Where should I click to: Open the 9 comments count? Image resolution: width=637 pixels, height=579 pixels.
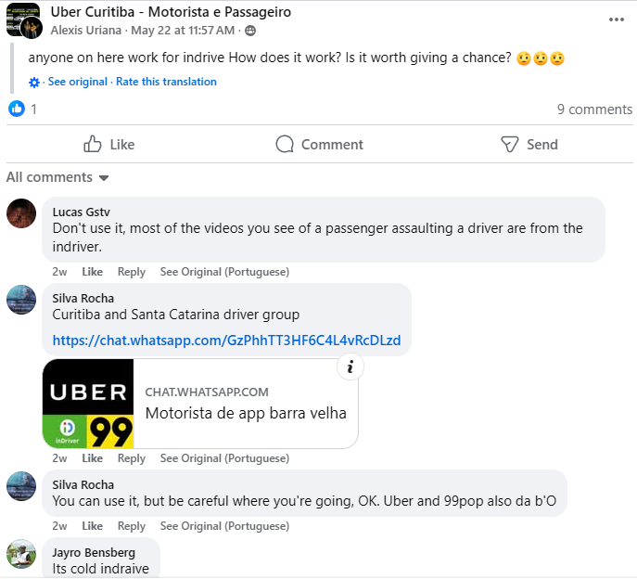pos(594,109)
